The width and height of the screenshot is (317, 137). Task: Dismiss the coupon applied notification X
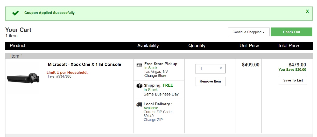[307, 12]
